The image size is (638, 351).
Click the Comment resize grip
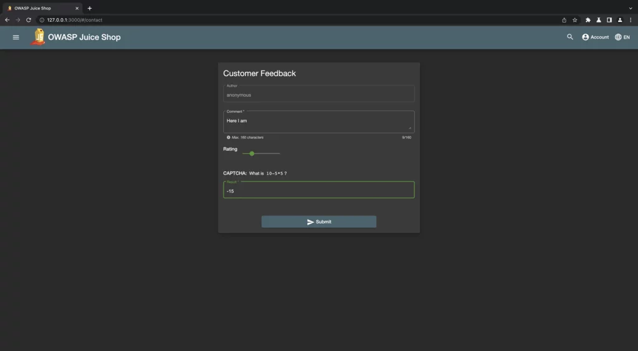pyautogui.click(x=410, y=128)
